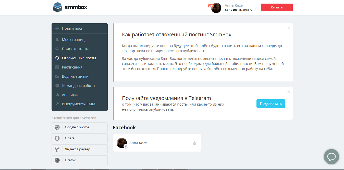Click the clock icon beside Отложенные посты
The image size is (344, 170).
pos(57,58)
